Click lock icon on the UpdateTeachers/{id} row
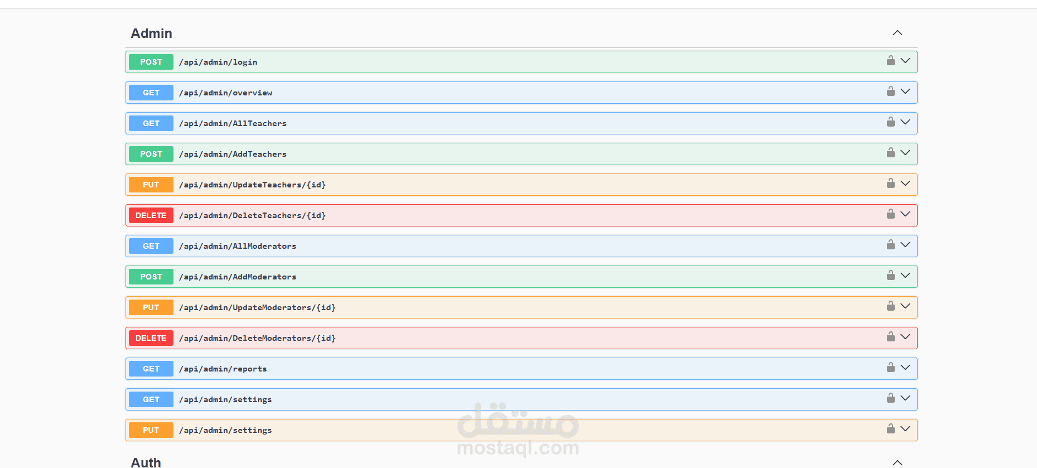This screenshot has height=468, width=1037. pos(891,183)
